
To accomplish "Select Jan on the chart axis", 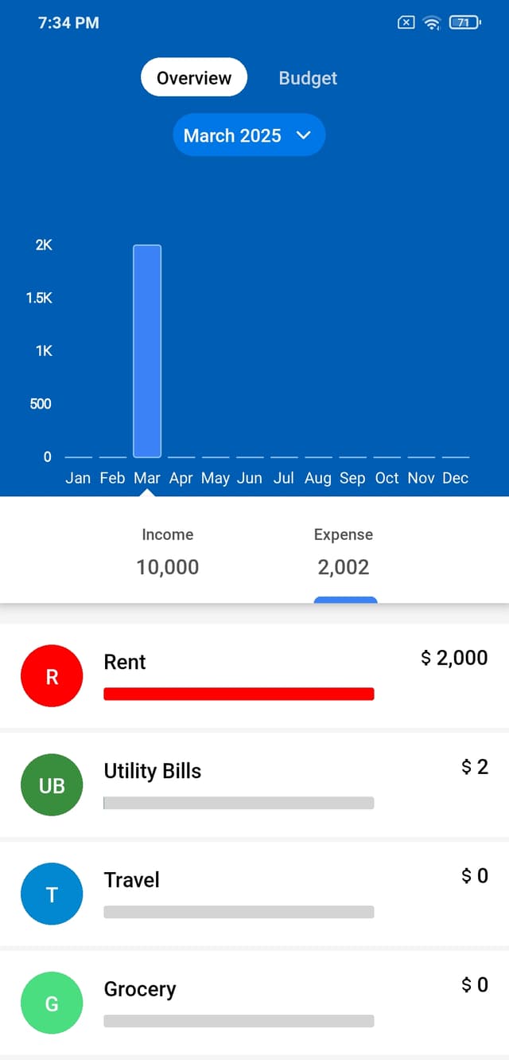I will tap(78, 478).
